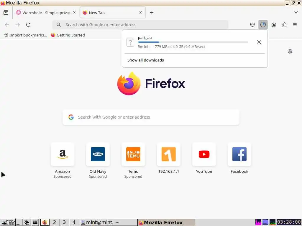Image resolution: width=302 pixels, height=226 pixels.
Task: Click the blue memory monitor tray graph
Action: pos(265,222)
